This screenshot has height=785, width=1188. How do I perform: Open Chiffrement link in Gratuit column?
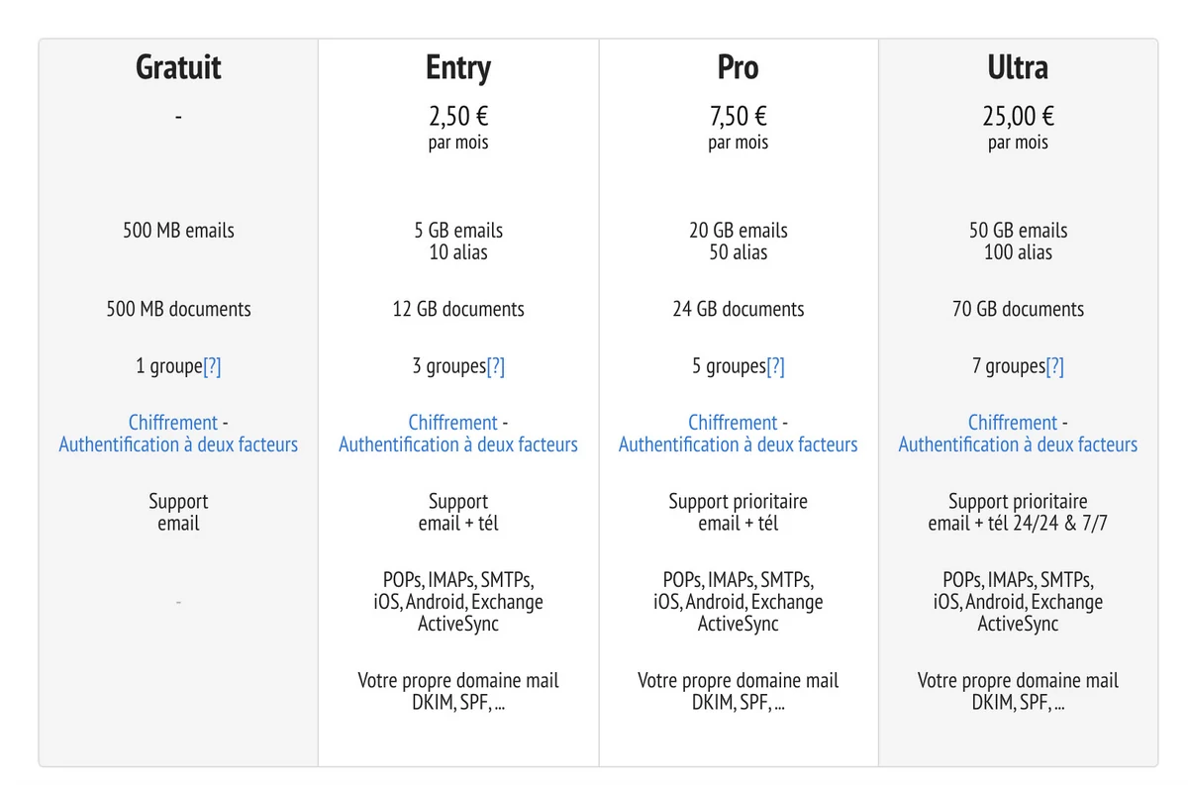(x=173, y=423)
